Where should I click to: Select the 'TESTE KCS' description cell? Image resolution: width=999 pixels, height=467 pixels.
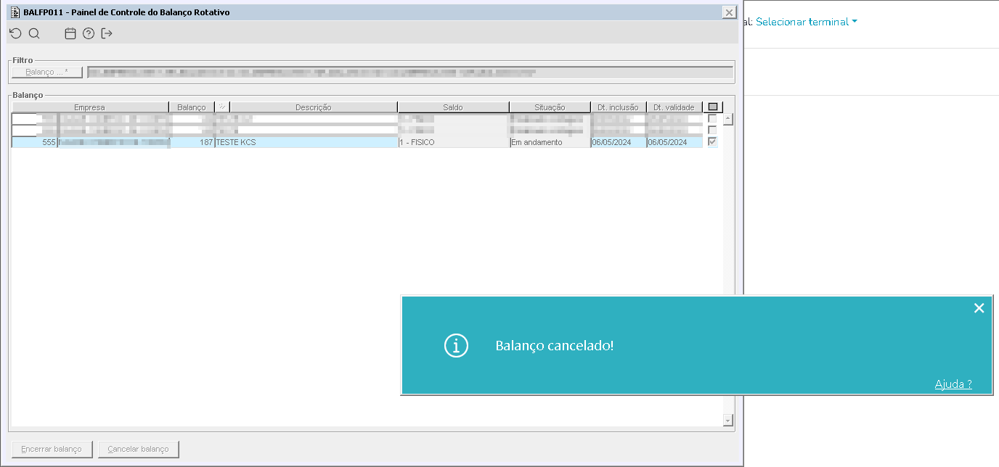tap(306, 142)
